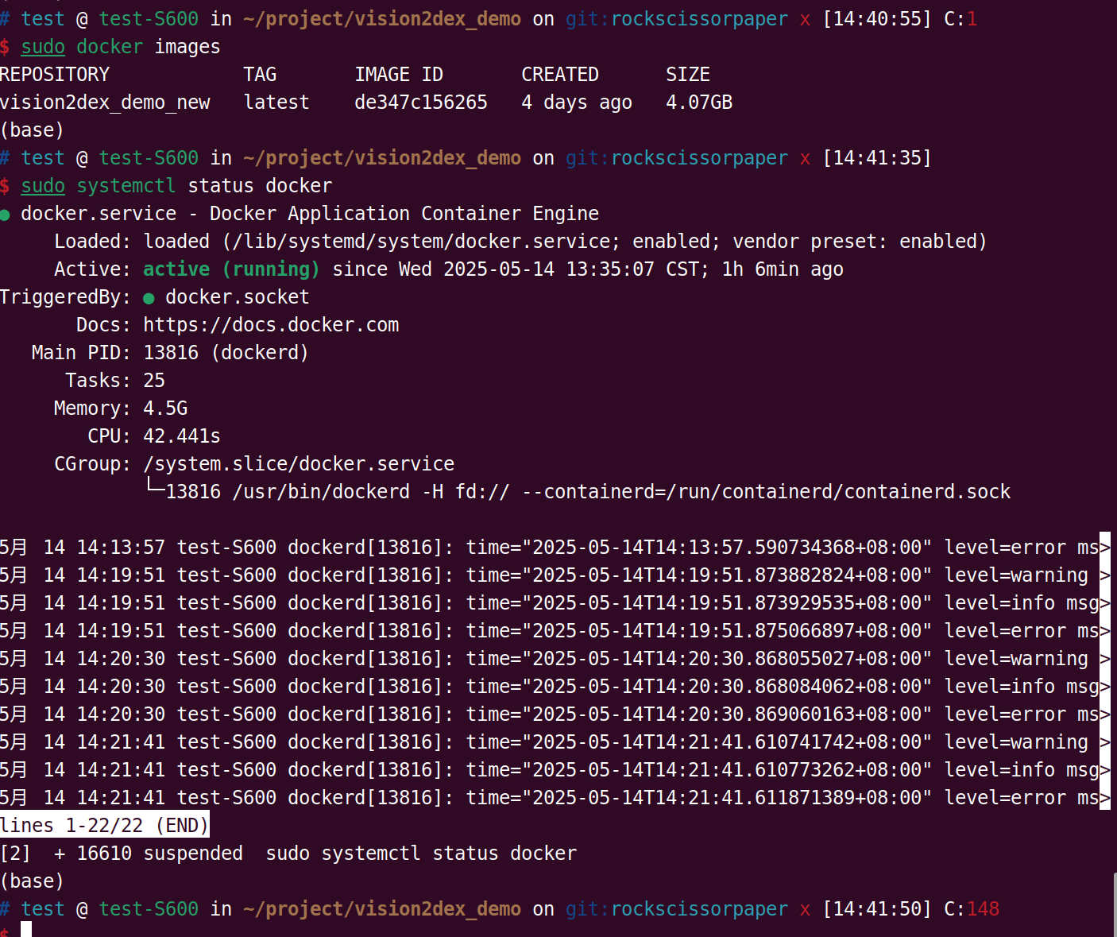Open the https://docs.docker.com link
Image resolution: width=1117 pixels, height=937 pixels.
pyautogui.click(x=271, y=324)
